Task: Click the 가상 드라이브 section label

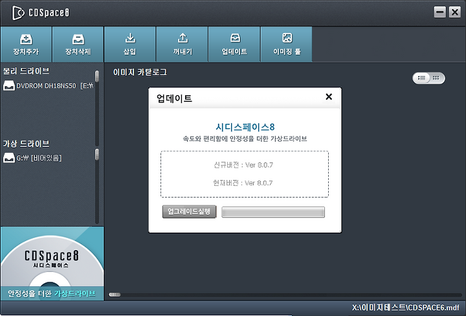Action: pyautogui.click(x=26, y=144)
